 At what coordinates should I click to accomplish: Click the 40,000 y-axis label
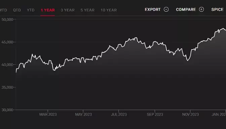pyautogui.click(x=7, y=64)
